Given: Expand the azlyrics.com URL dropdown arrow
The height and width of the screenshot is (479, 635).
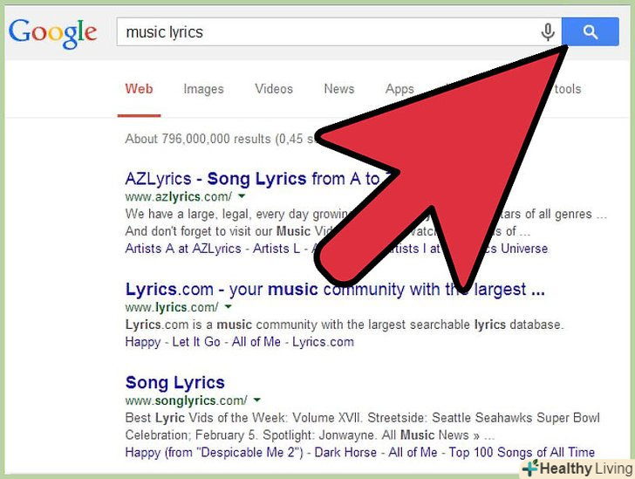Looking at the screenshot, I should (241, 198).
